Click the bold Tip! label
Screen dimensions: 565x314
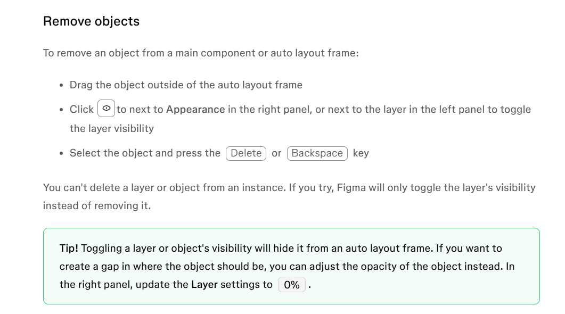(x=69, y=249)
